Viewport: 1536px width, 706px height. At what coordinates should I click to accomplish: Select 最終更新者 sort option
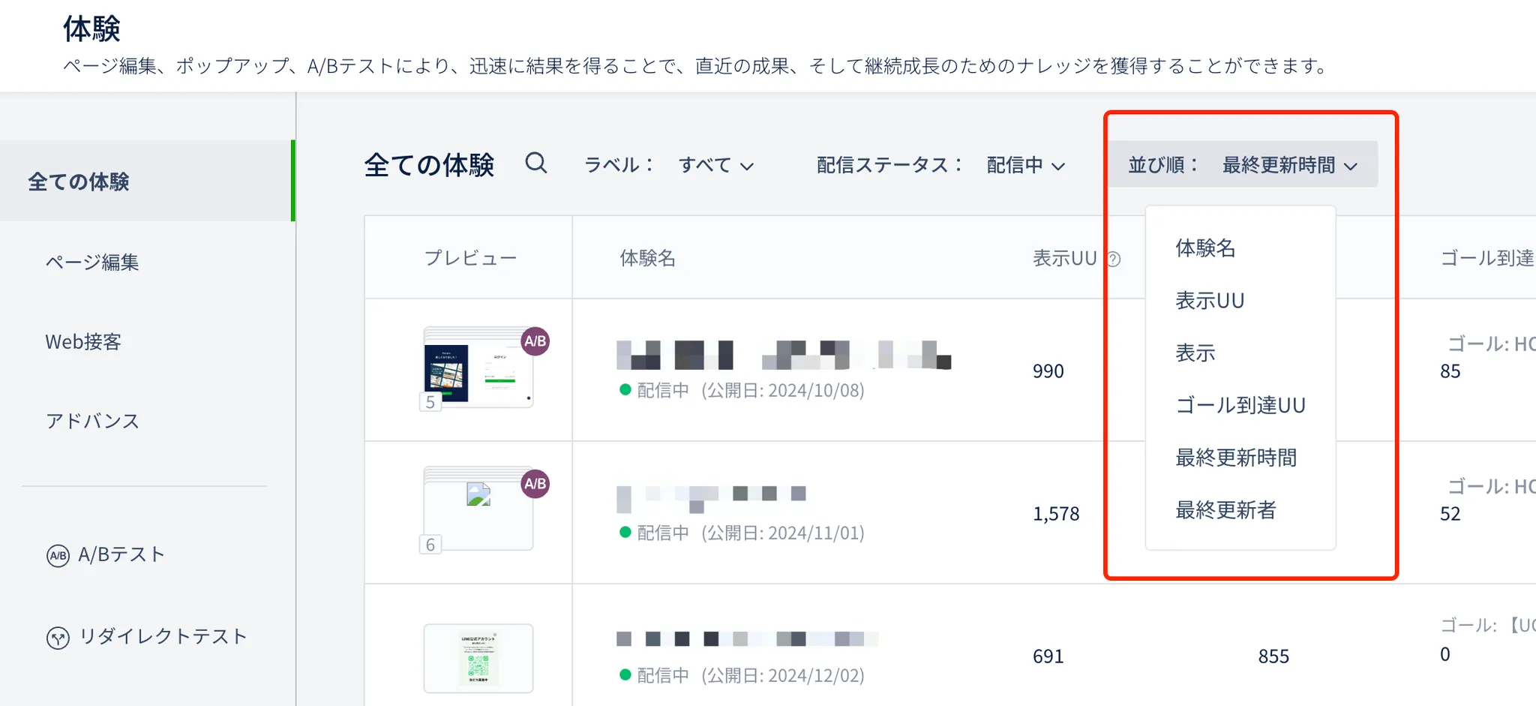point(1225,511)
